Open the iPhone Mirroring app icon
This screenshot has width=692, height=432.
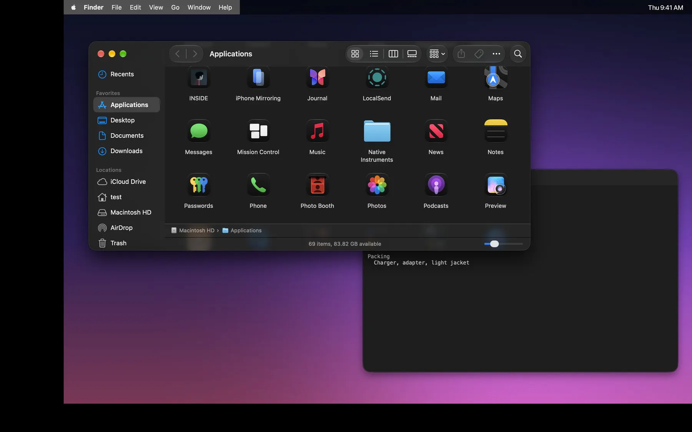[x=258, y=78]
